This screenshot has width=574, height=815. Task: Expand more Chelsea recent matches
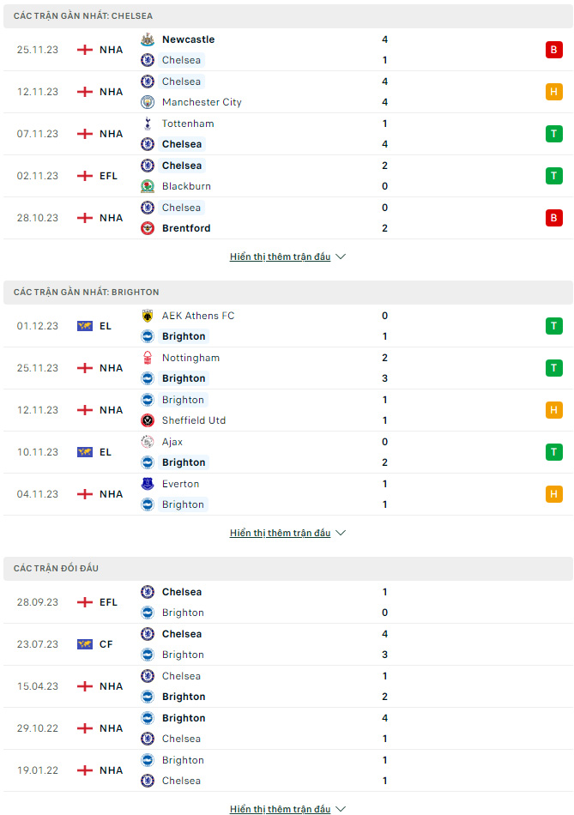(287, 257)
